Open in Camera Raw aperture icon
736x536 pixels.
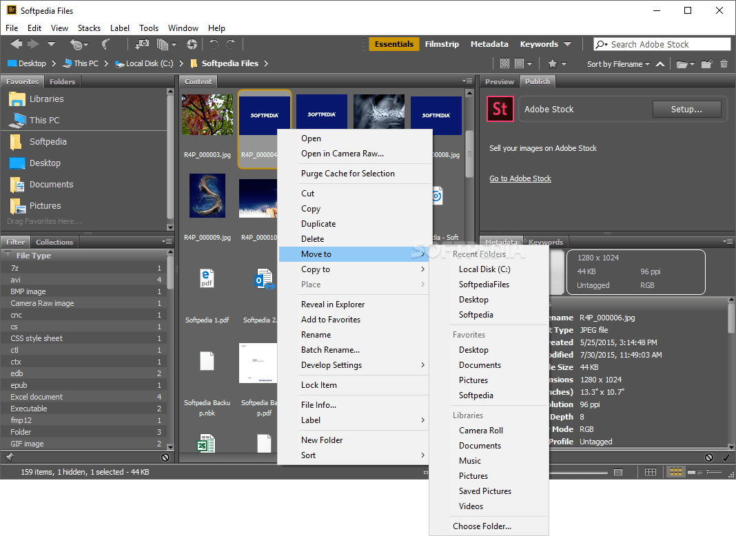192,44
